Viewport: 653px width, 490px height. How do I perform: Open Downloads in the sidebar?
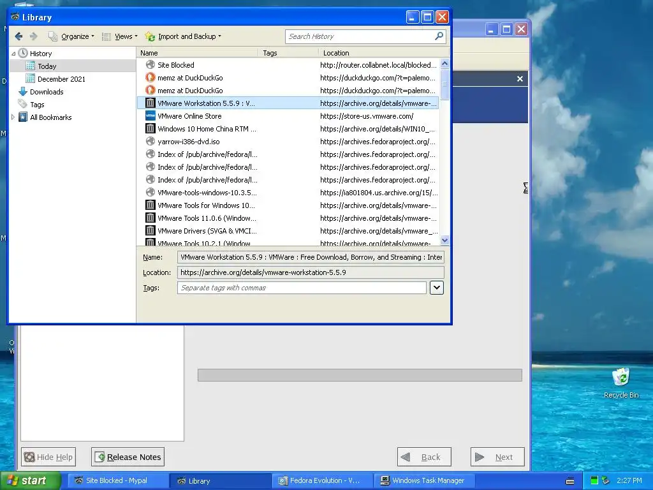pyautogui.click(x=47, y=92)
